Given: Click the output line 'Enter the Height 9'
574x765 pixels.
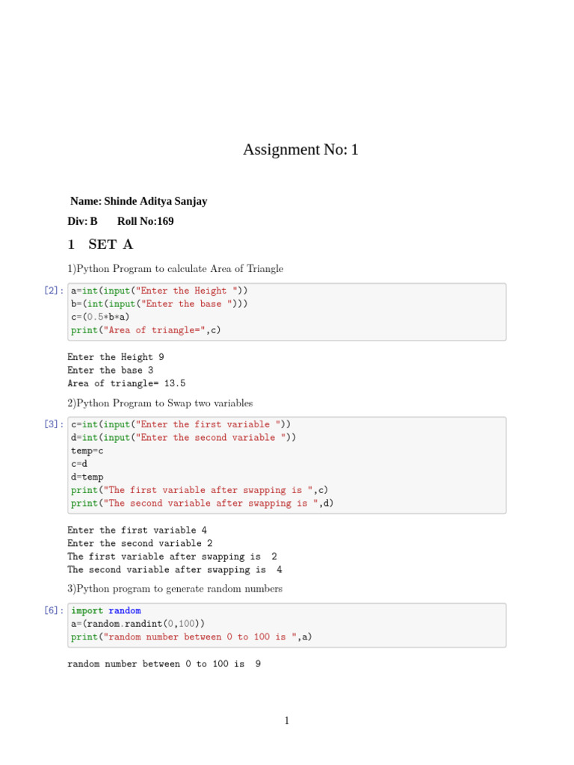Looking at the screenshot, I should click(x=116, y=357).
